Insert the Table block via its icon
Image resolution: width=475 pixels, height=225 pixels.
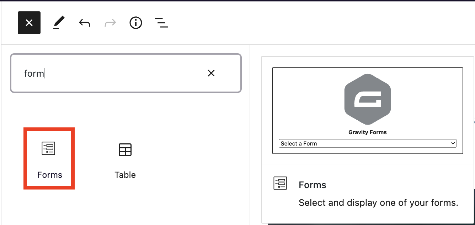click(125, 150)
